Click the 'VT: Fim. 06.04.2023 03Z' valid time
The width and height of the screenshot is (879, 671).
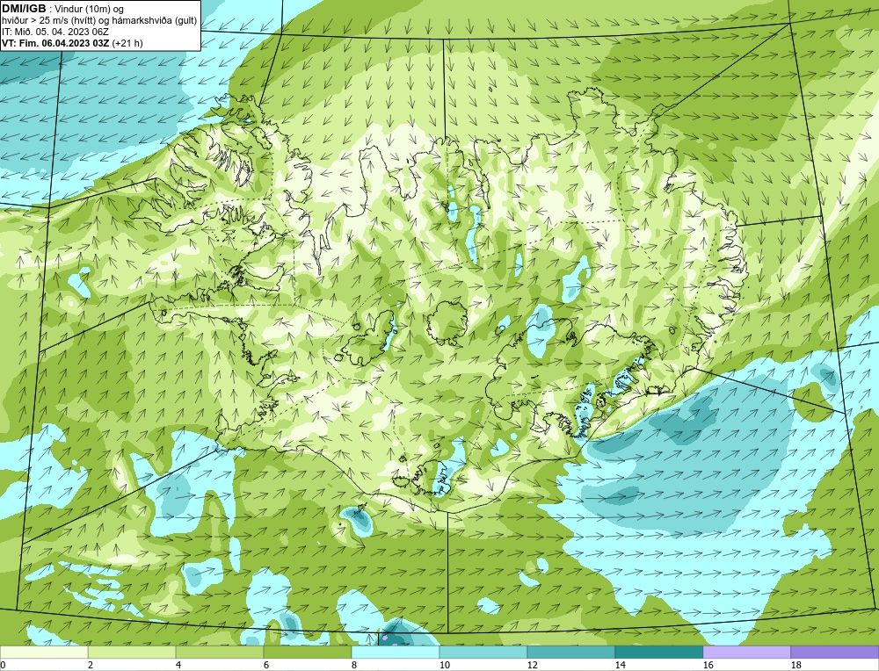coord(55,43)
